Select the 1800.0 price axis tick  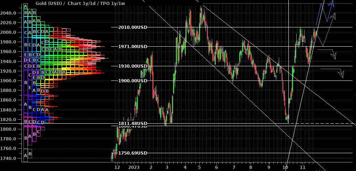click(x=9, y=129)
